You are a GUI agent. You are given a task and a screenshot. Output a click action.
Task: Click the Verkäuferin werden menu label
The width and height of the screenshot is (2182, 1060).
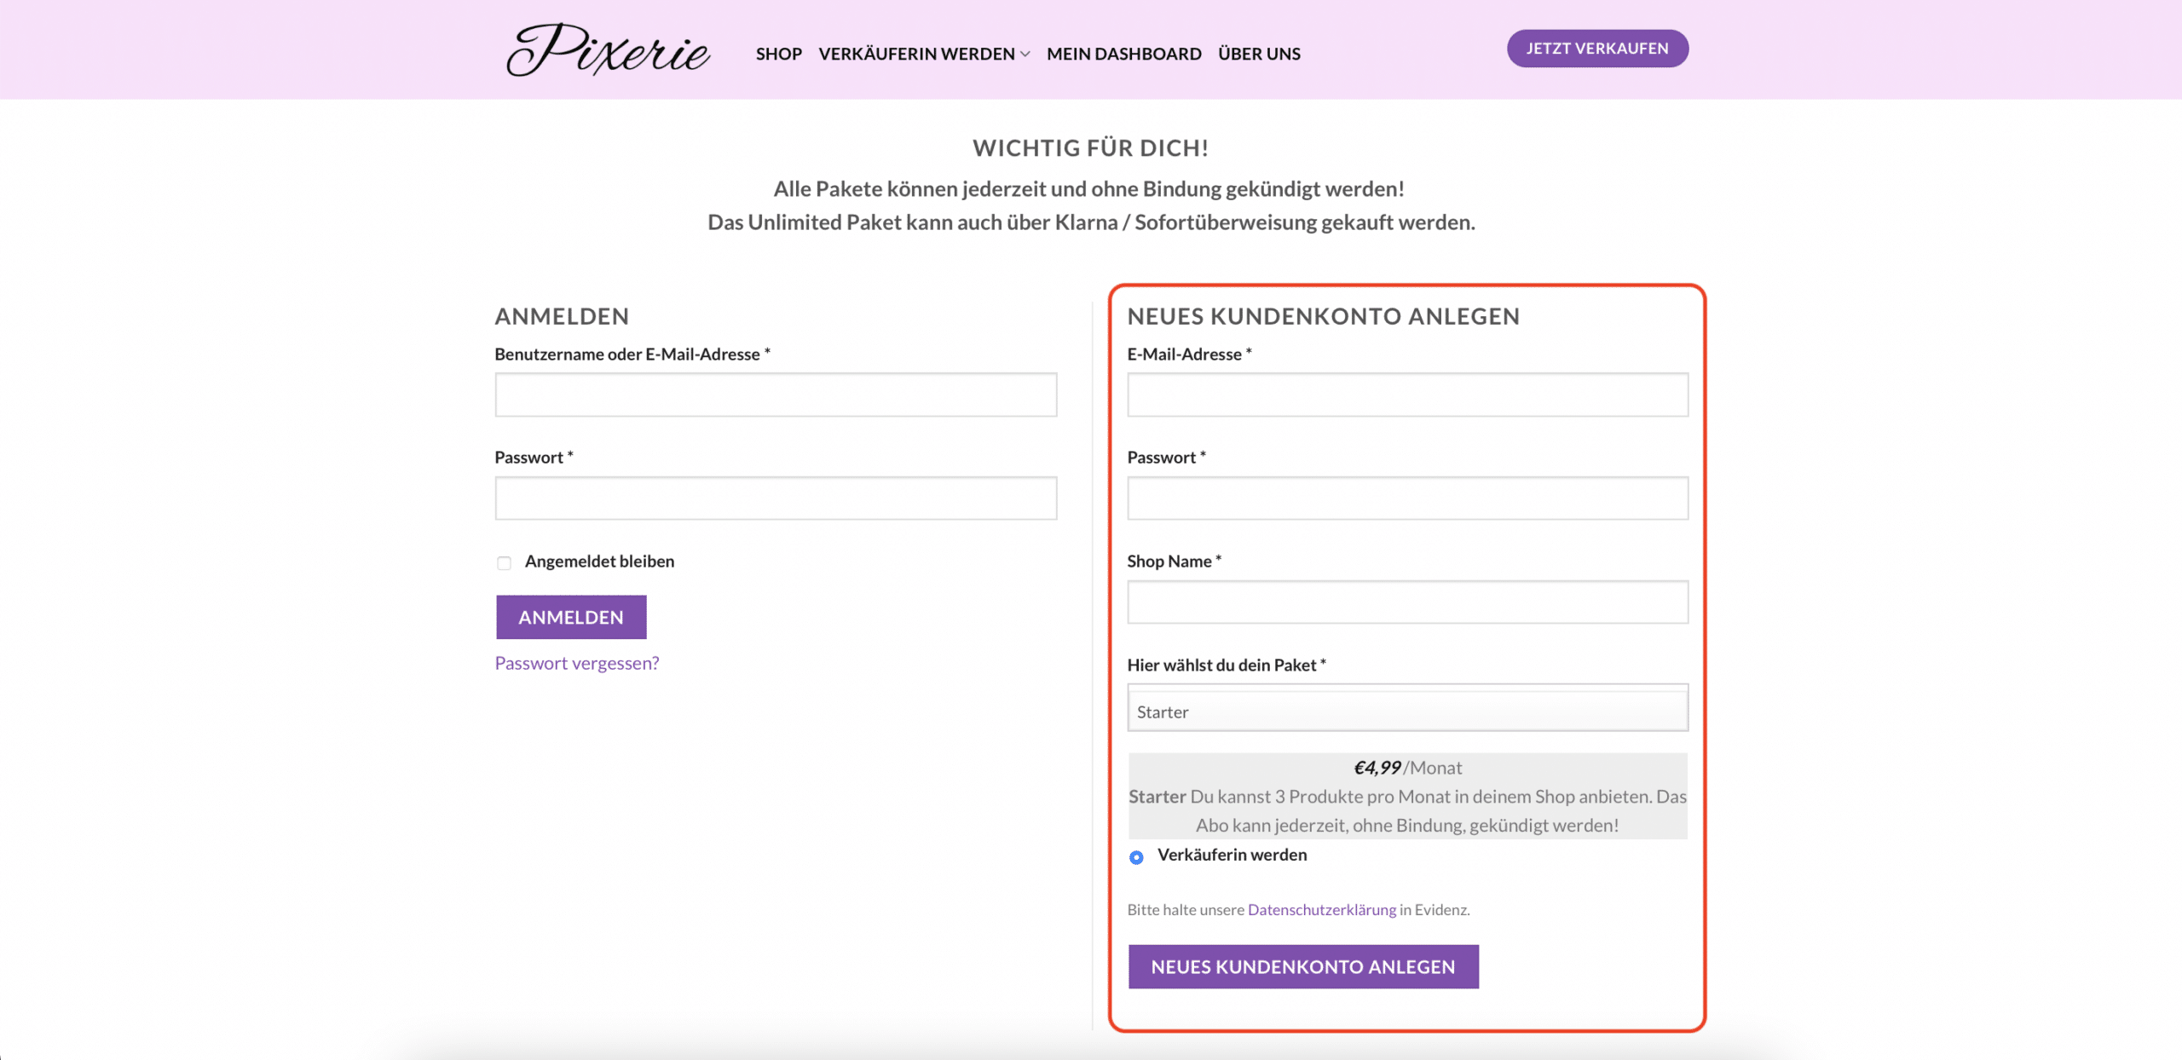point(916,54)
